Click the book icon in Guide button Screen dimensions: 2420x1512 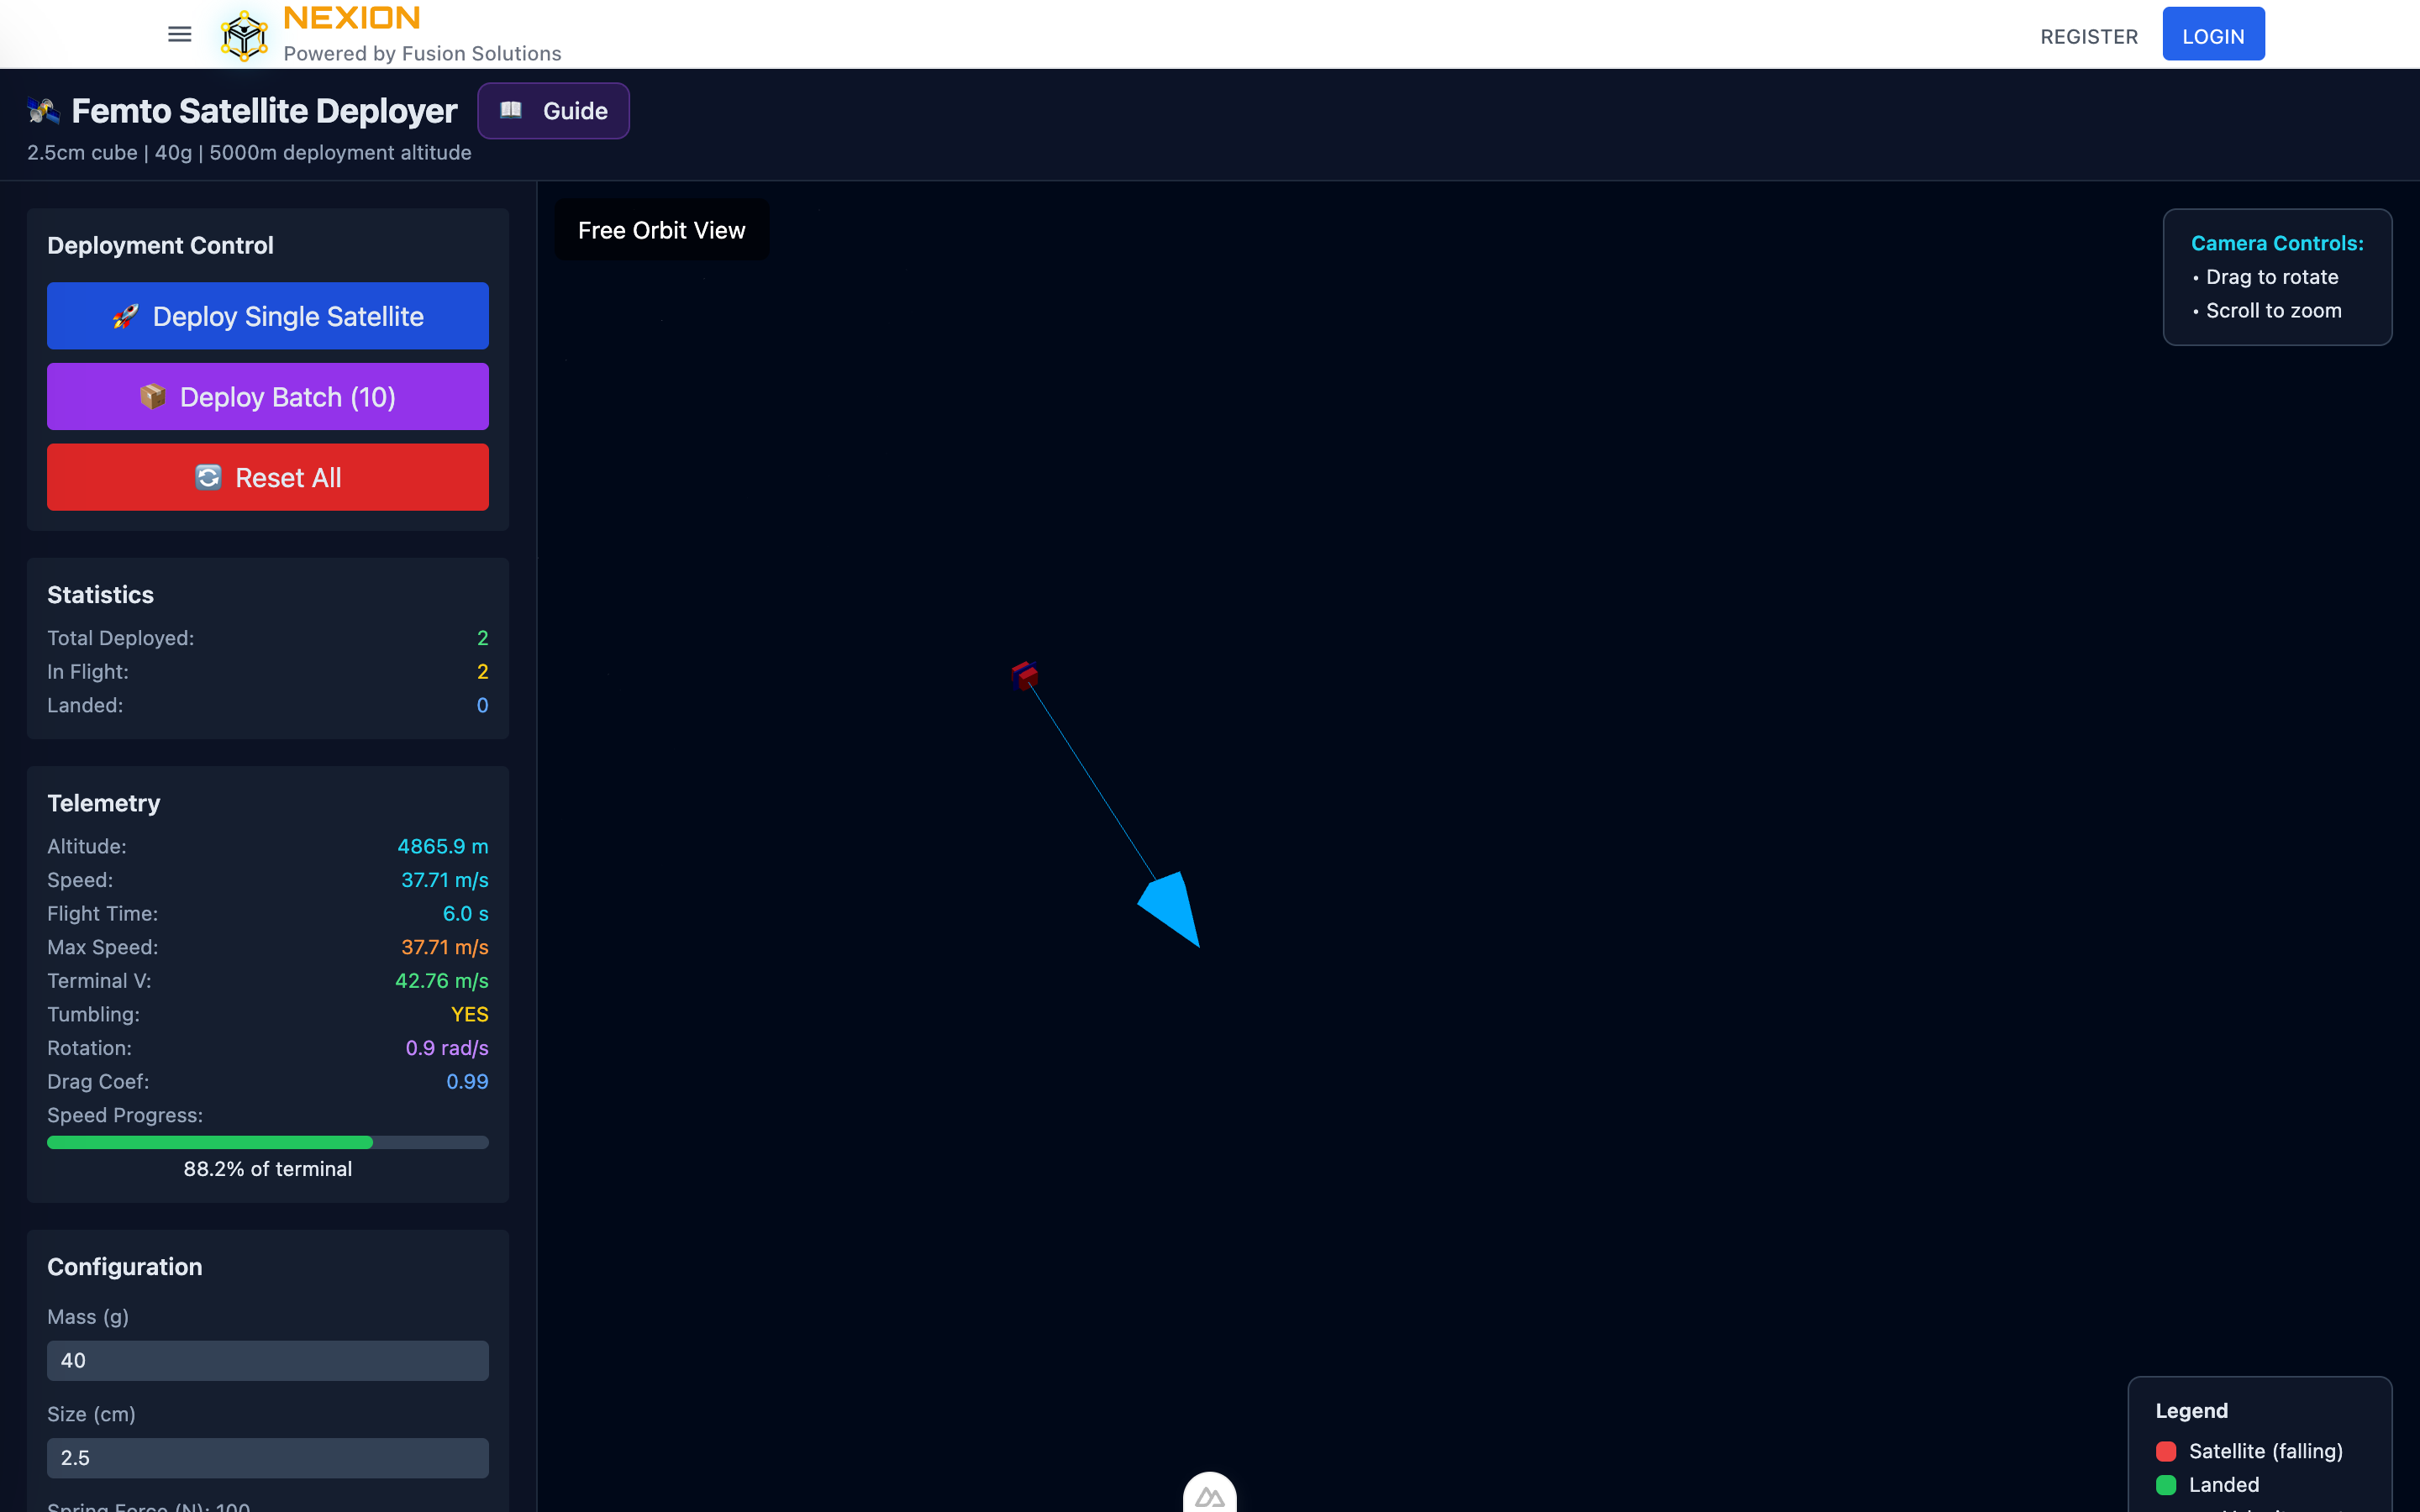click(511, 110)
